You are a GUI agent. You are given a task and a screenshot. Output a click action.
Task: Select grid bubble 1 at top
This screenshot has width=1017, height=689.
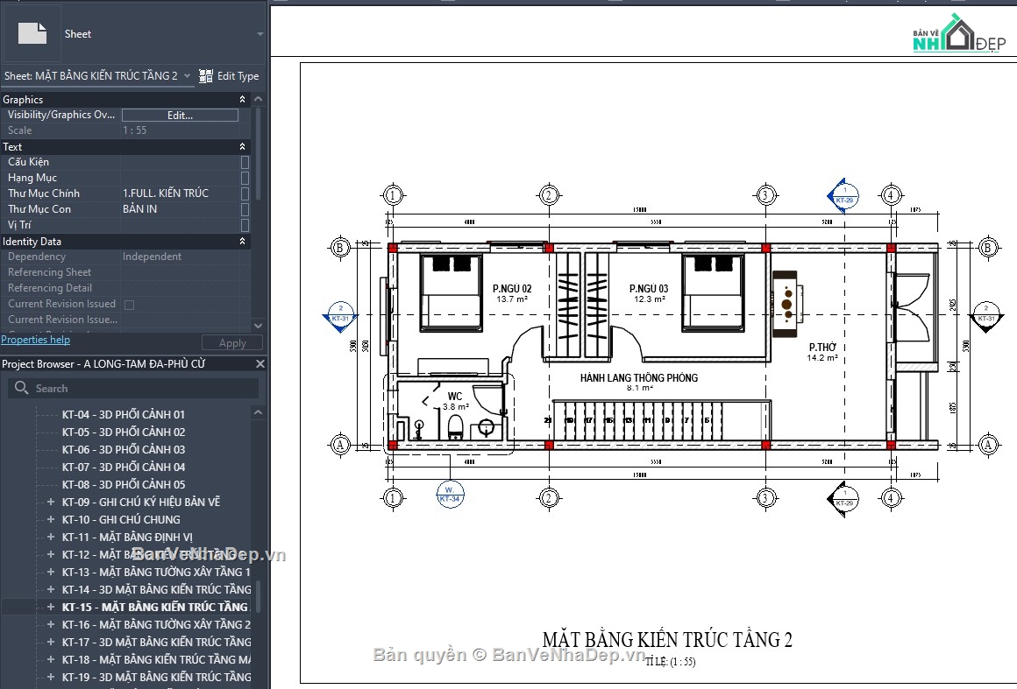pyautogui.click(x=393, y=195)
